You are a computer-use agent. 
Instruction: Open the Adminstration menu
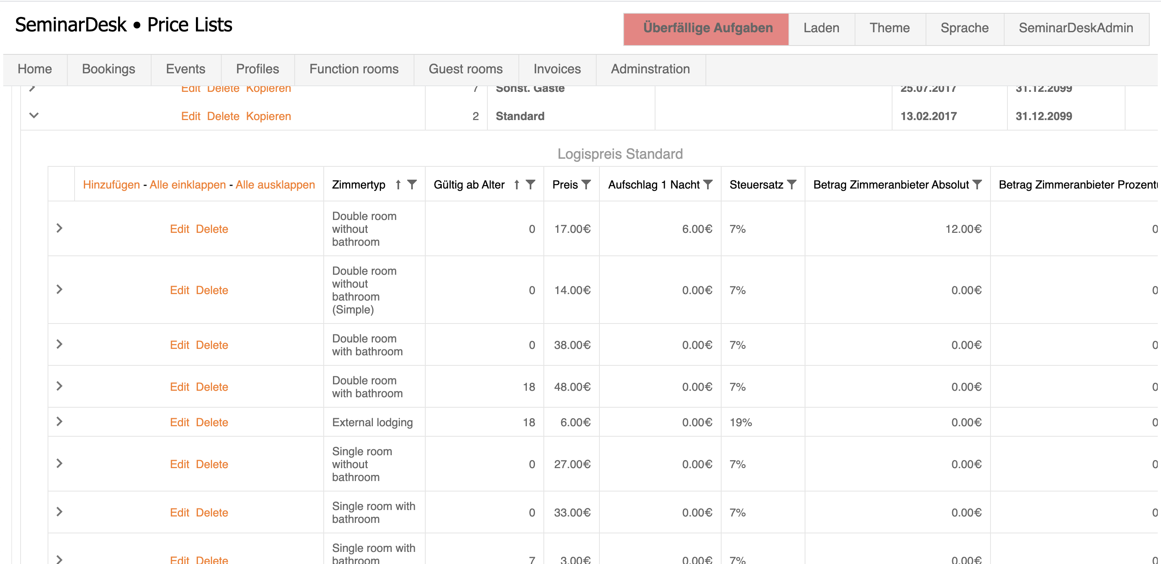click(650, 69)
